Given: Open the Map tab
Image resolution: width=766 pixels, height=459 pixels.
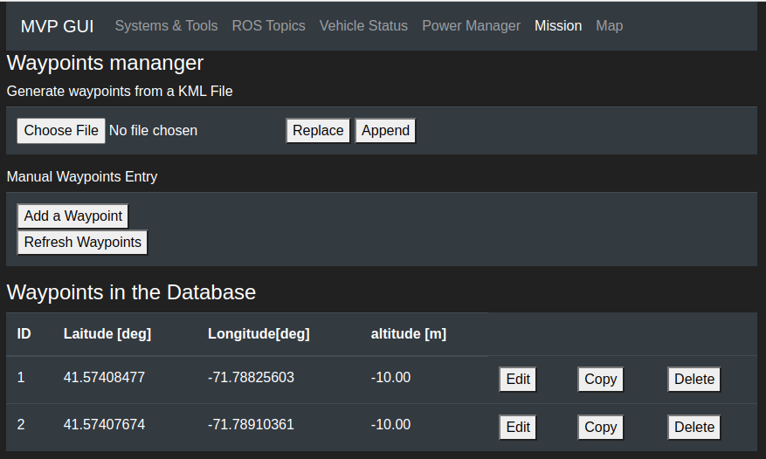Looking at the screenshot, I should (609, 26).
